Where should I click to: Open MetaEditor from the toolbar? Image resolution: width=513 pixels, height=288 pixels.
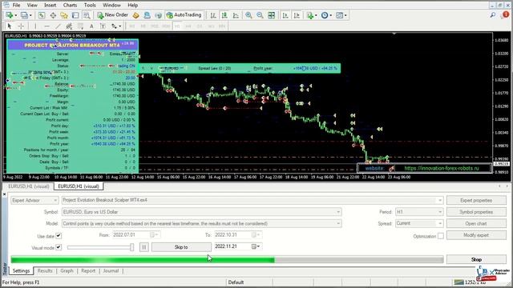(x=135, y=15)
